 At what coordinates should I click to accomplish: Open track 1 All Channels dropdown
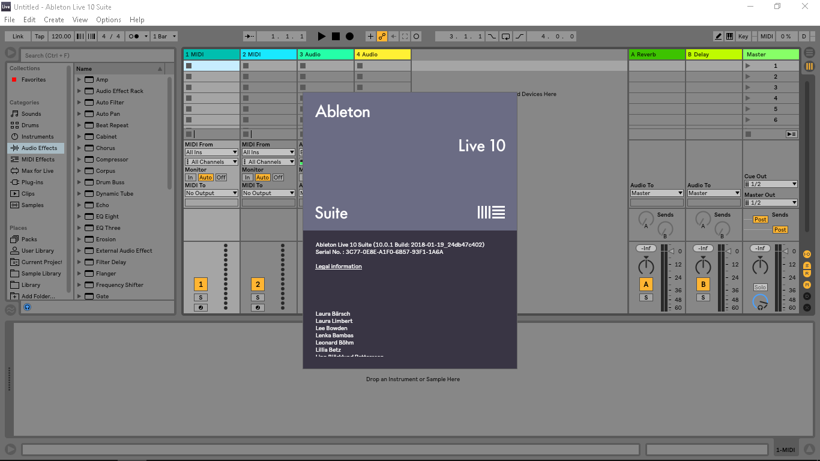(x=211, y=162)
